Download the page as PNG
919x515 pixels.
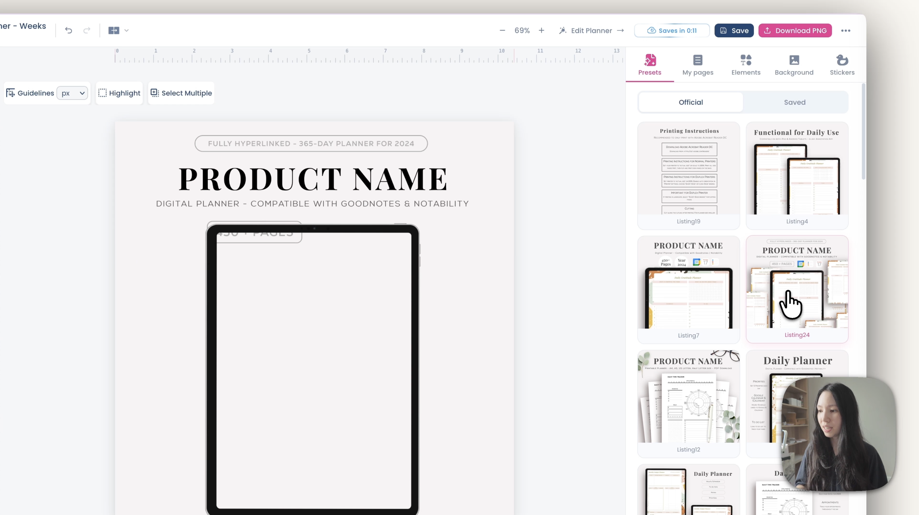click(x=795, y=31)
